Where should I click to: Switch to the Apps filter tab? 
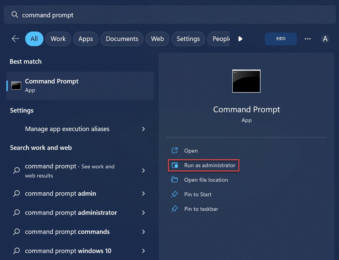coord(85,39)
